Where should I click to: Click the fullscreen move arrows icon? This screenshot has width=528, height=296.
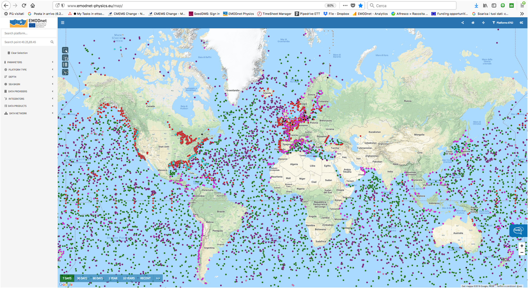[x=483, y=23]
